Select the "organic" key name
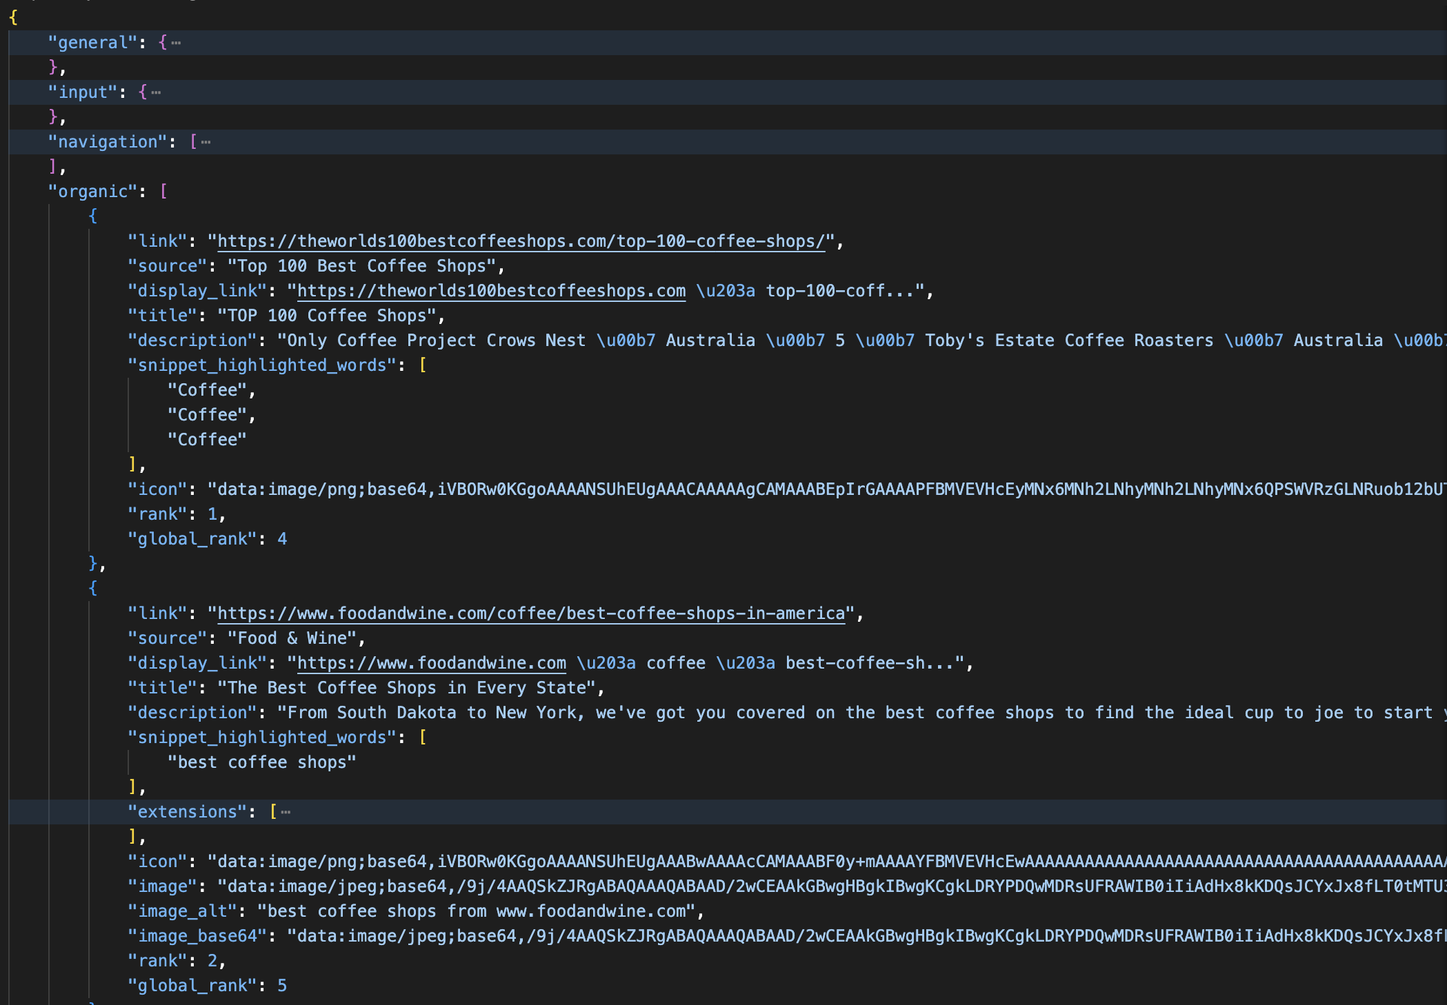The width and height of the screenshot is (1447, 1005). pyautogui.click(x=92, y=191)
